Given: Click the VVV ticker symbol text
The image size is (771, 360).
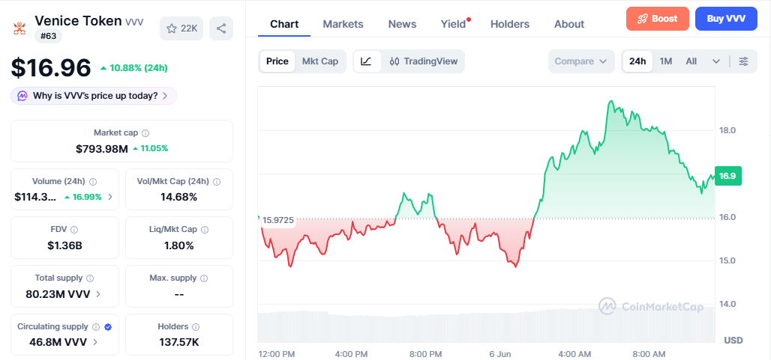Looking at the screenshot, I should (134, 22).
